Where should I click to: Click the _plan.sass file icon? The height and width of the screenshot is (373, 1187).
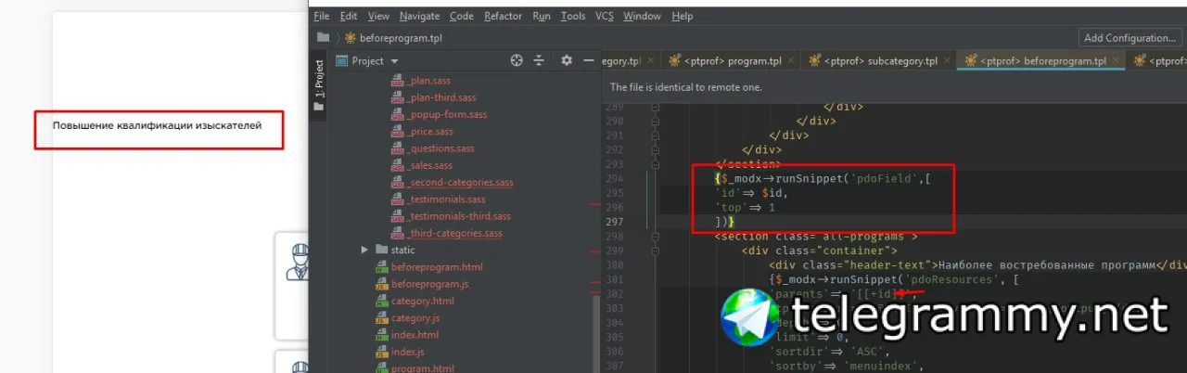click(x=397, y=81)
